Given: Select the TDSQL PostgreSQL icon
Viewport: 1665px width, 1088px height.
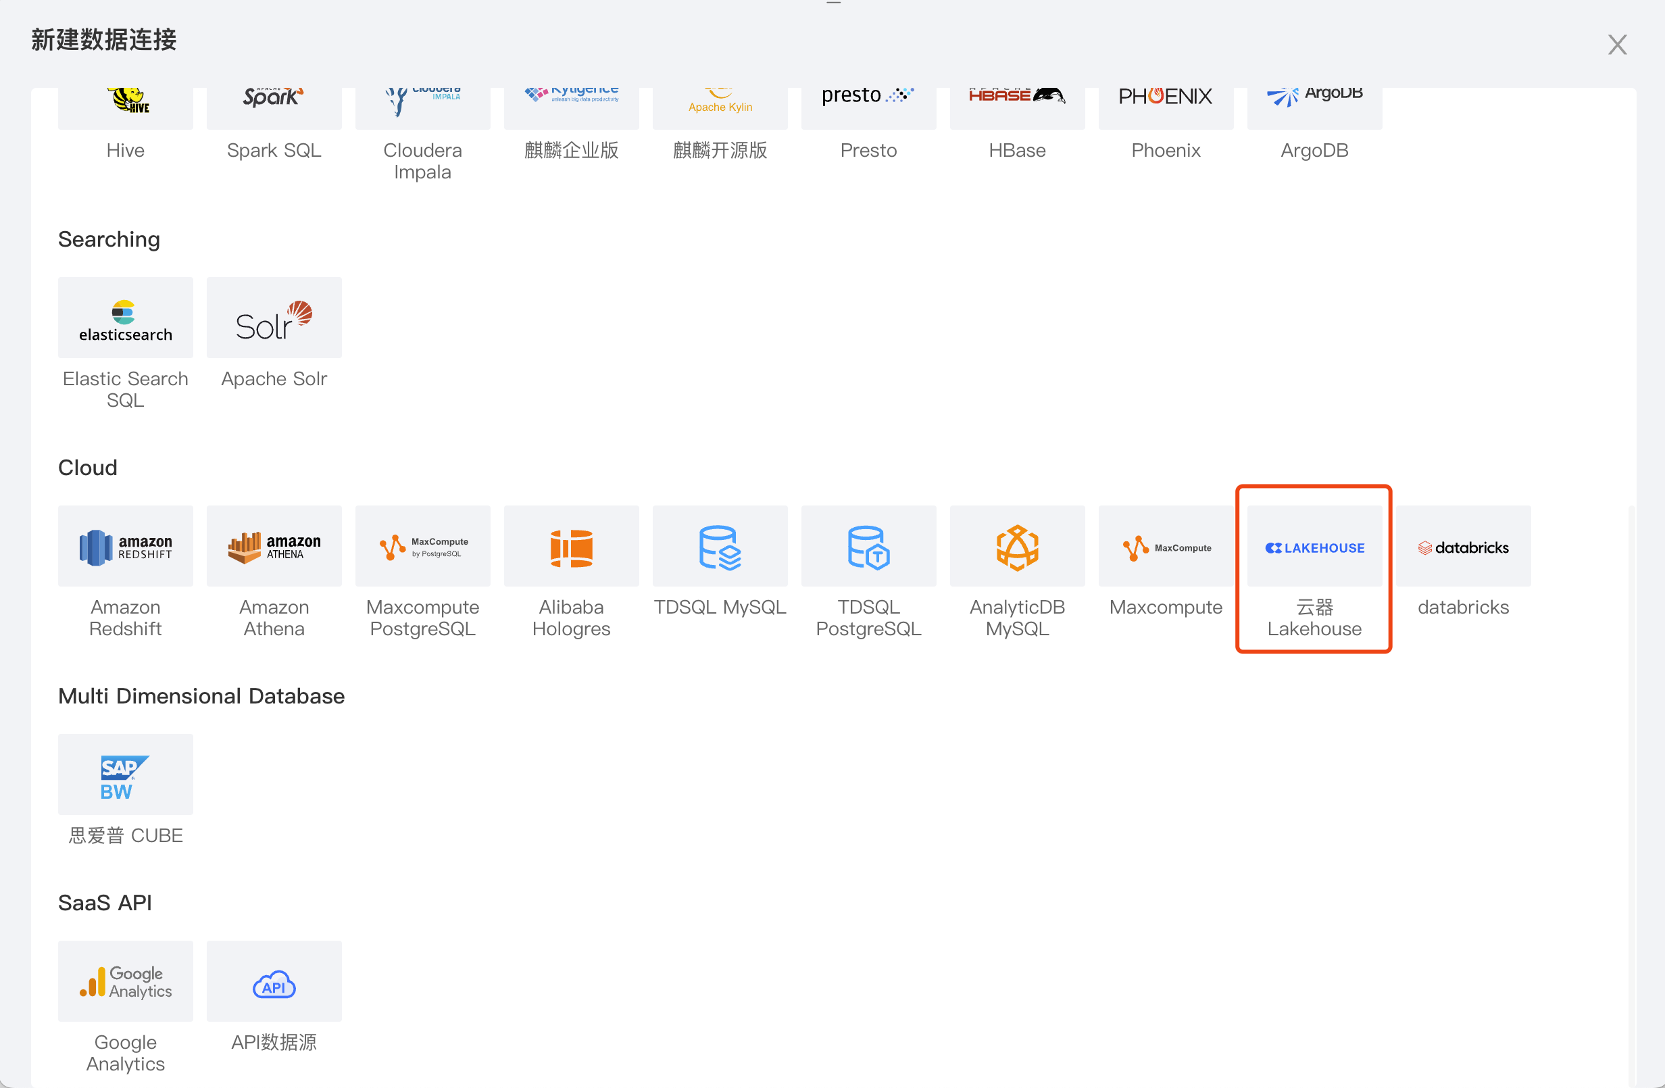Looking at the screenshot, I should click(x=868, y=547).
